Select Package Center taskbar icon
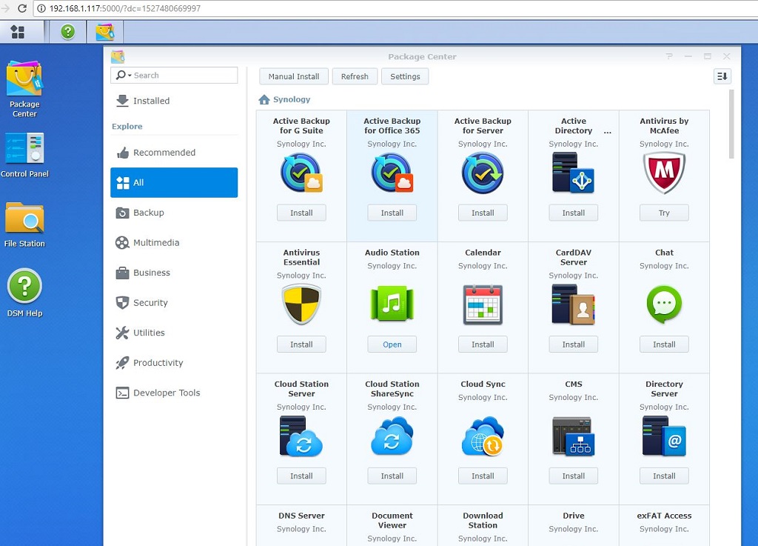This screenshot has height=546, width=758. point(105,32)
